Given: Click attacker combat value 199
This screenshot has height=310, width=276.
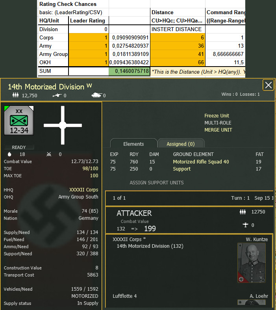Looking at the screenshot, I should (150, 229).
